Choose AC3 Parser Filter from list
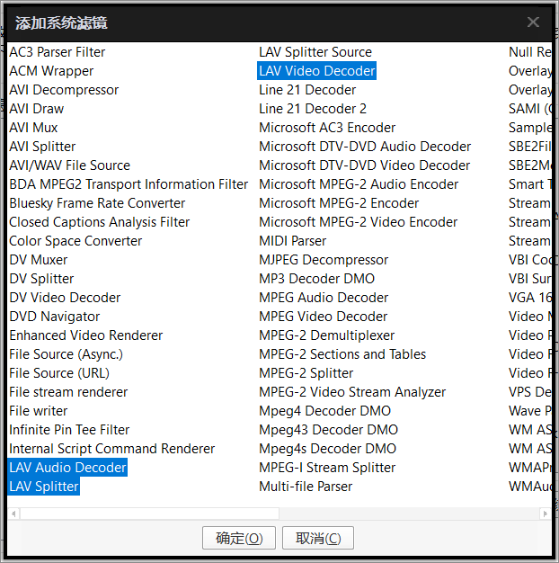 [x=57, y=52]
